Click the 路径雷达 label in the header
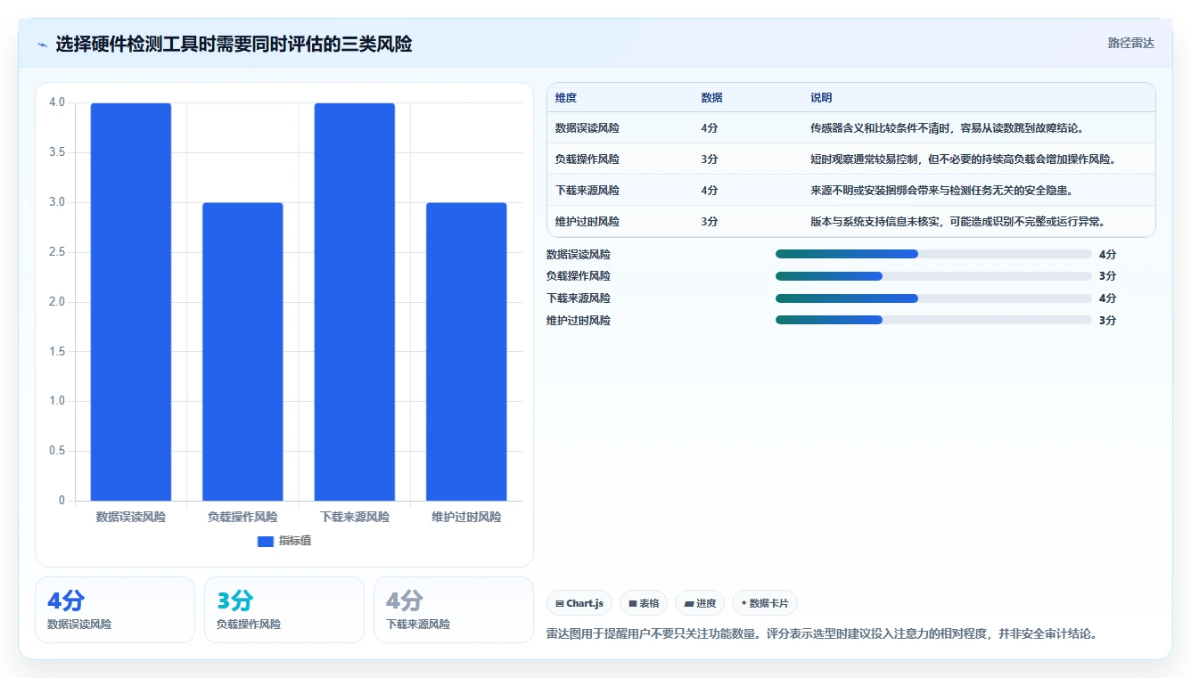 [1130, 43]
